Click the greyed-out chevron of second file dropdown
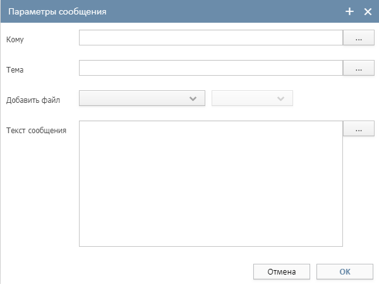Viewport: 379px width, 284px height. pyautogui.click(x=281, y=98)
